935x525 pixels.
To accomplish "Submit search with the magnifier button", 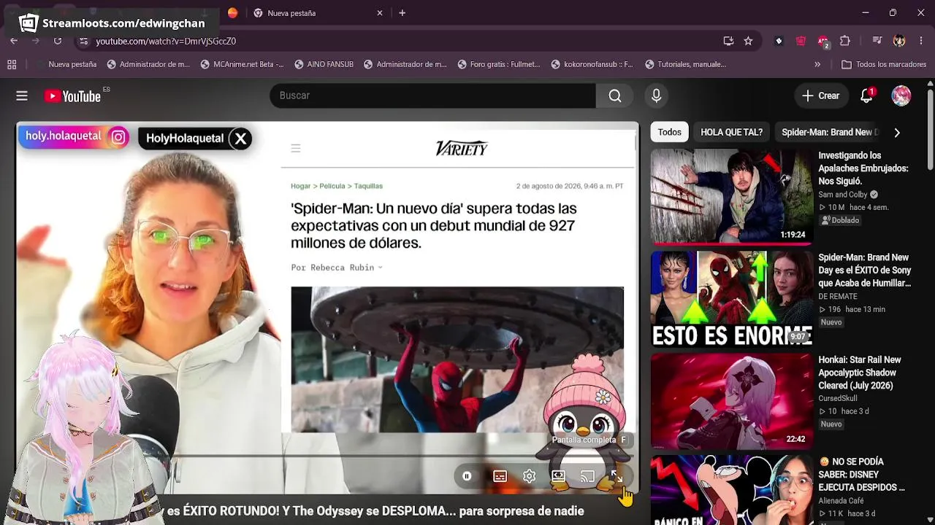I will pyautogui.click(x=615, y=96).
